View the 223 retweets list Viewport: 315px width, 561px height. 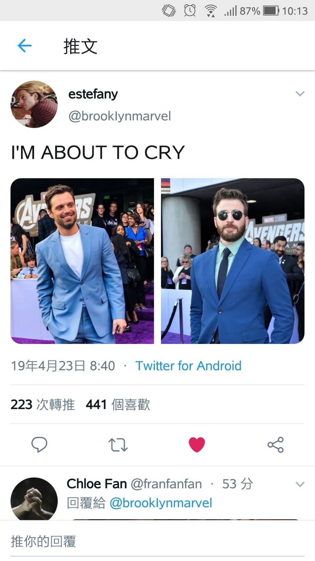(43, 404)
